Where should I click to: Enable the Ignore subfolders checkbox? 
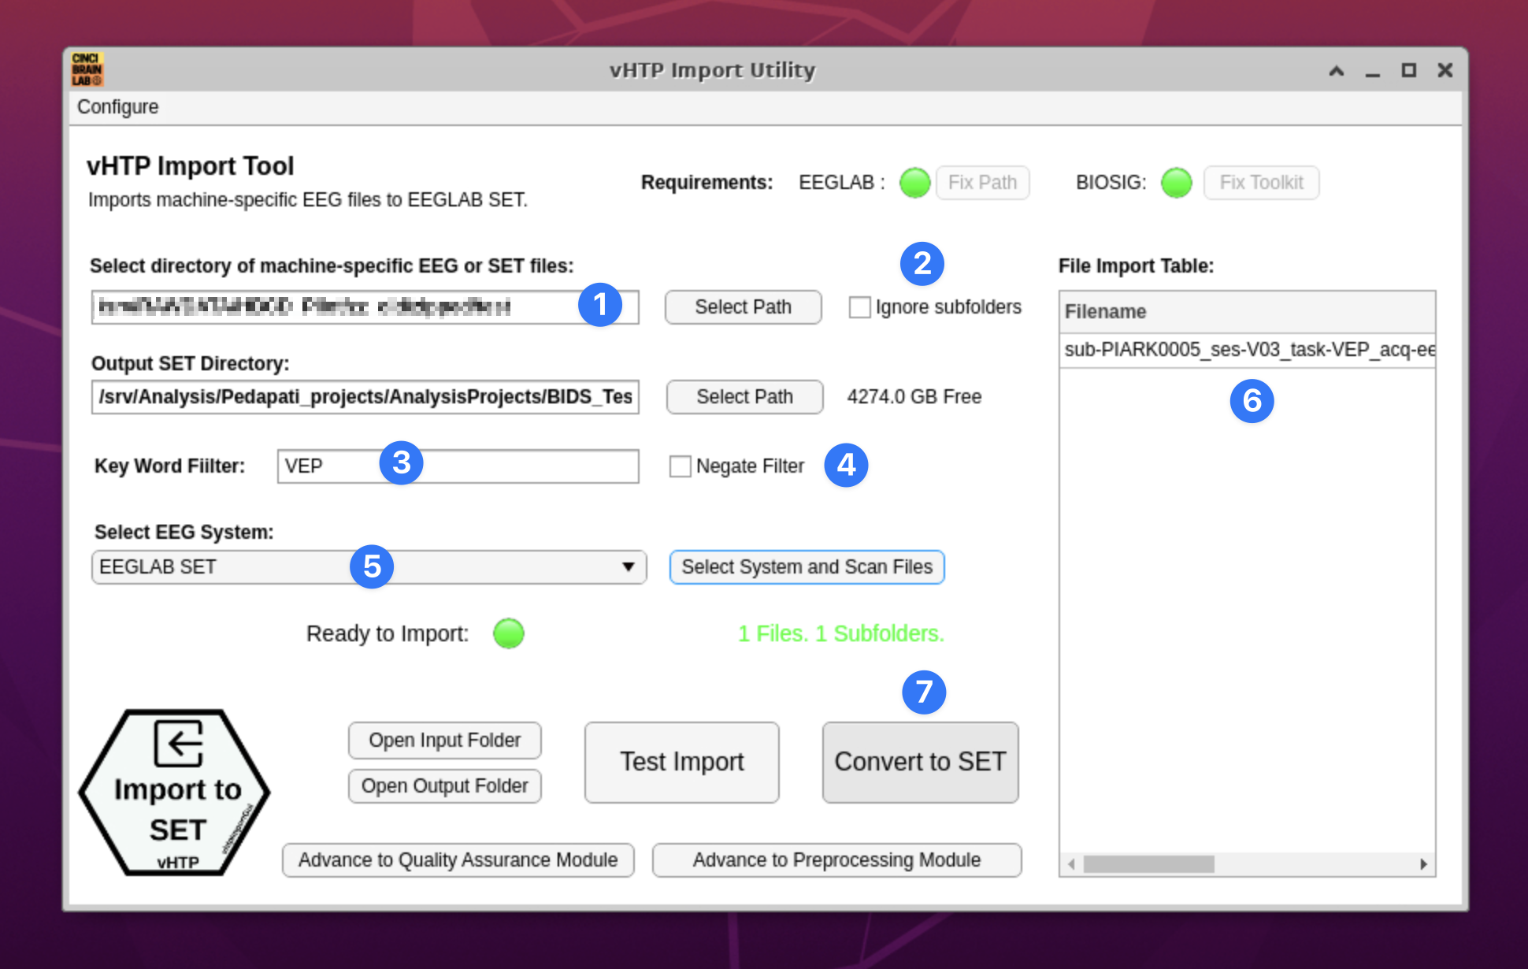point(859,307)
